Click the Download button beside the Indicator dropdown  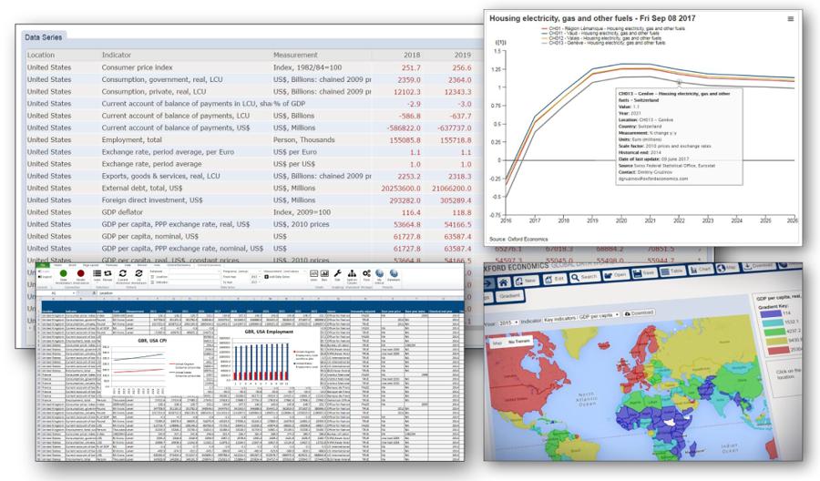point(639,312)
